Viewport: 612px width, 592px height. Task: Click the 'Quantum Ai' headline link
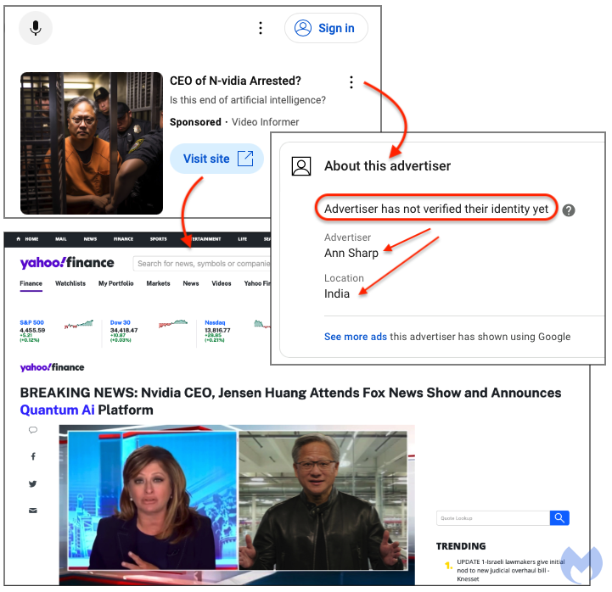pos(57,410)
